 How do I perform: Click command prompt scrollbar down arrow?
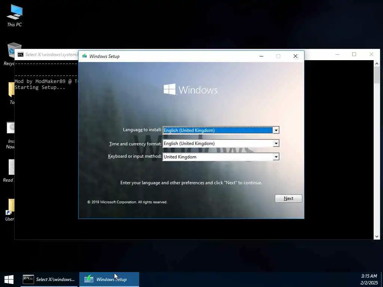[x=377, y=236]
